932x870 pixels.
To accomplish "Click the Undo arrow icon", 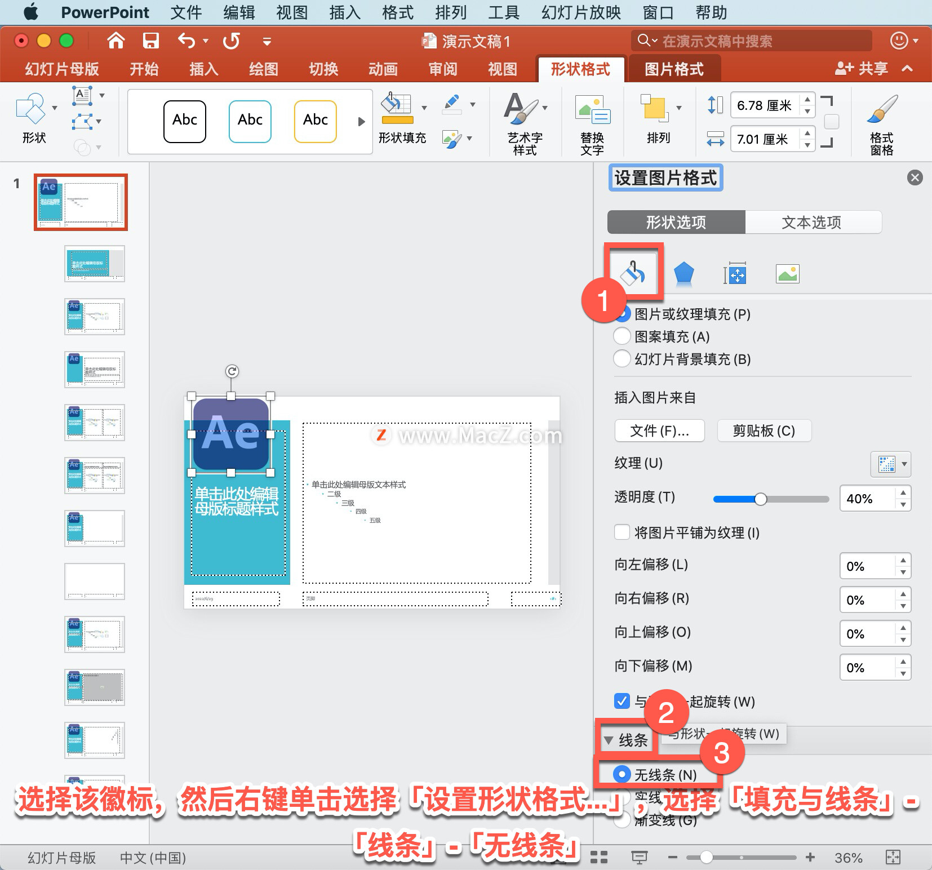I will click(187, 41).
